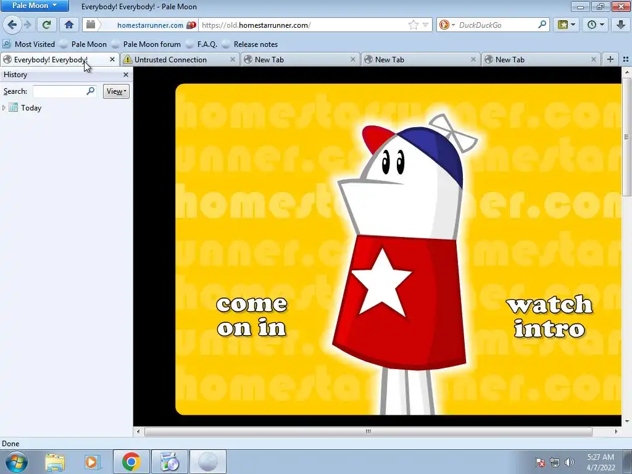Open the disc and music app taskbar icon
The height and width of the screenshot is (474, 632).
tap(170, 462)
